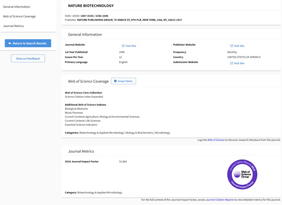The image size is (282, 205).
Task: Click the Journal Website external link icon
Action: [123, 46]
